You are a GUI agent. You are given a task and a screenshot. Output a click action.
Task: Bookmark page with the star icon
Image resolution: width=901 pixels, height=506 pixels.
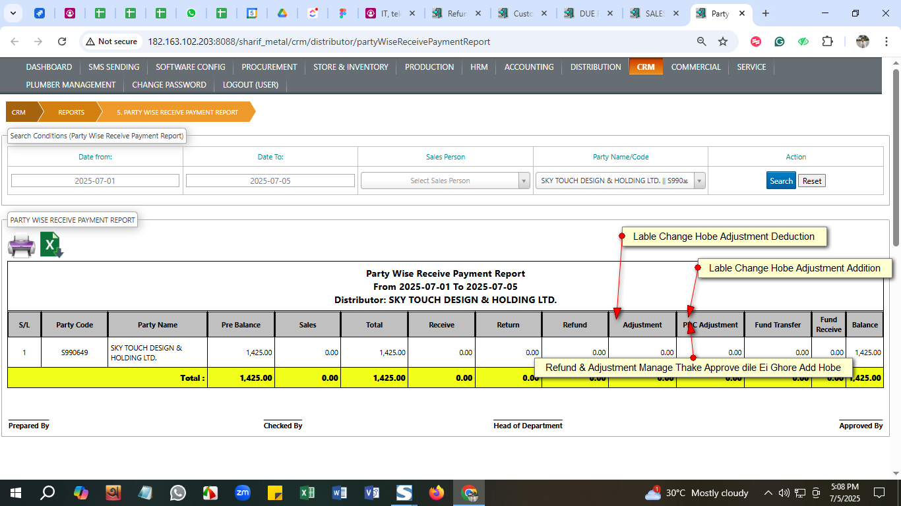click(x=723, y=42)
